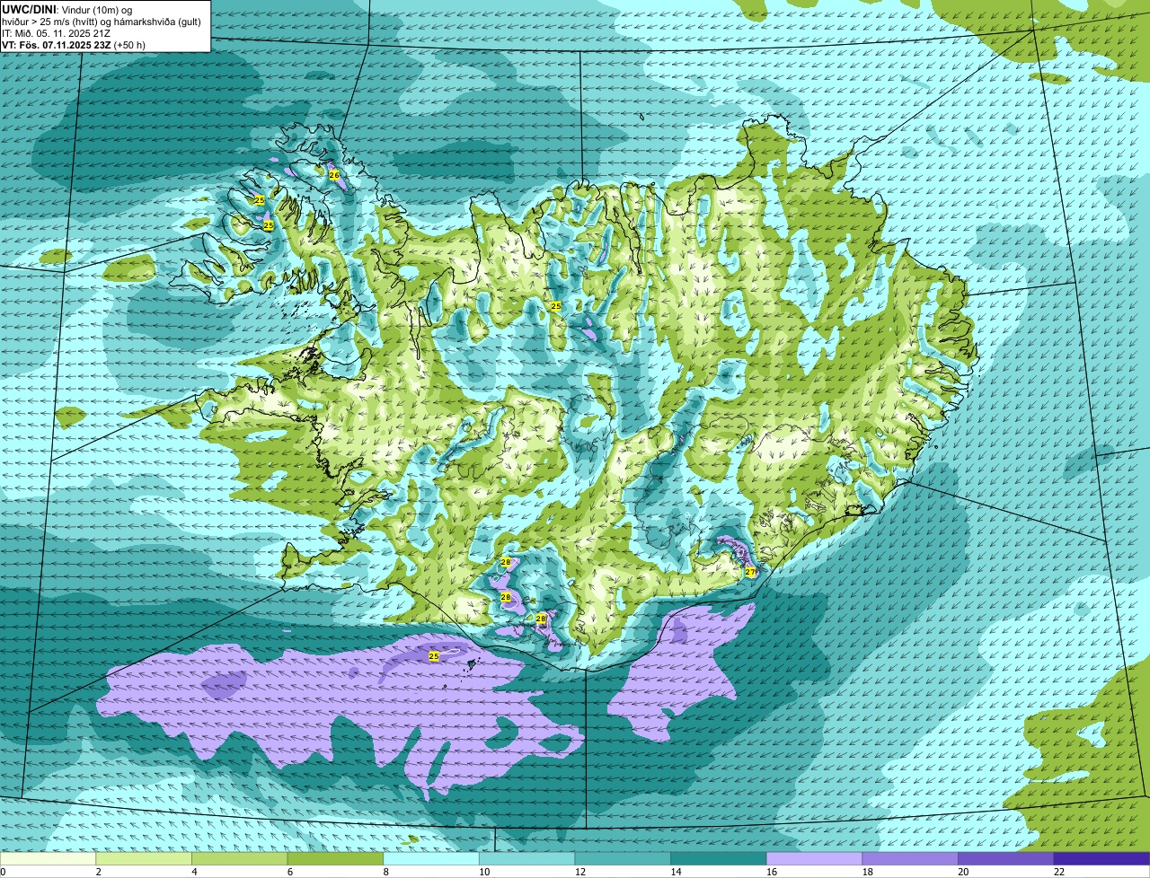This screenshot has width=1150, height=878.
Task: Pick the 12–14 m/s teal legend swatch
Action: coord(623,859)
